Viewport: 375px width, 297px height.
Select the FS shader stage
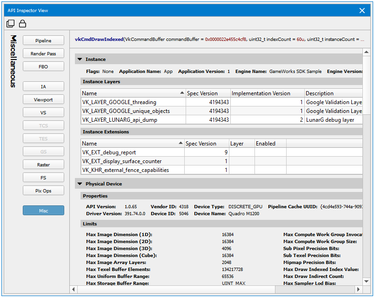43,178
